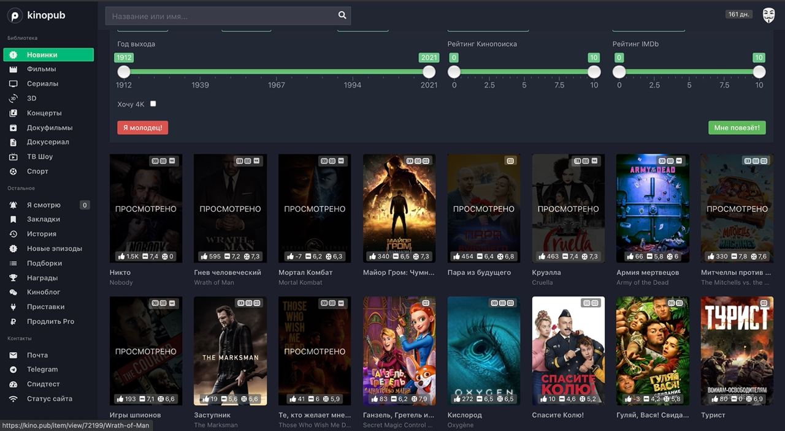785x431 pixels.
Task: Click the Киноблог megaphone icon
Action: (13, 292)
